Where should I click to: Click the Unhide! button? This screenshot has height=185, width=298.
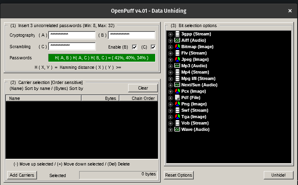[x=278, y=175]
